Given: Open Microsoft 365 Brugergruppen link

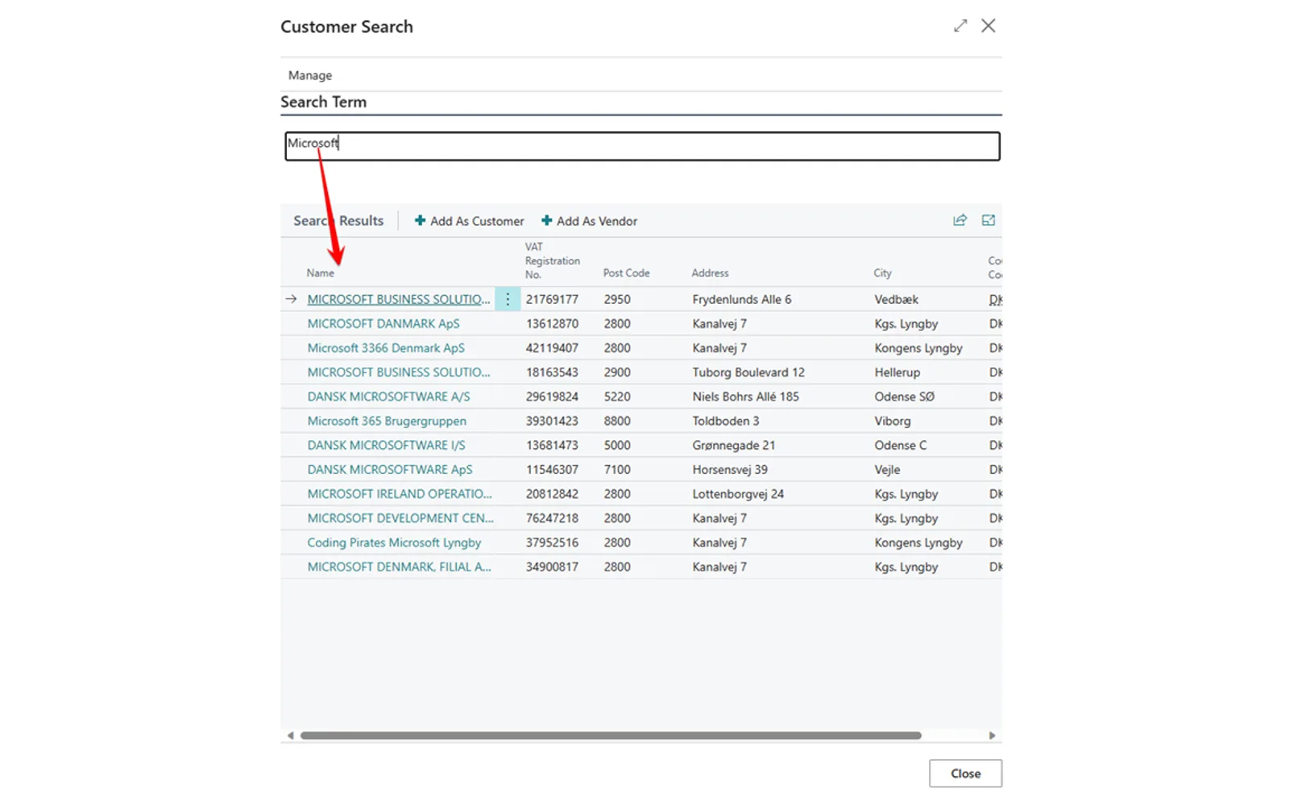Looking at the screenshot, I should click(x=387, y=421).
